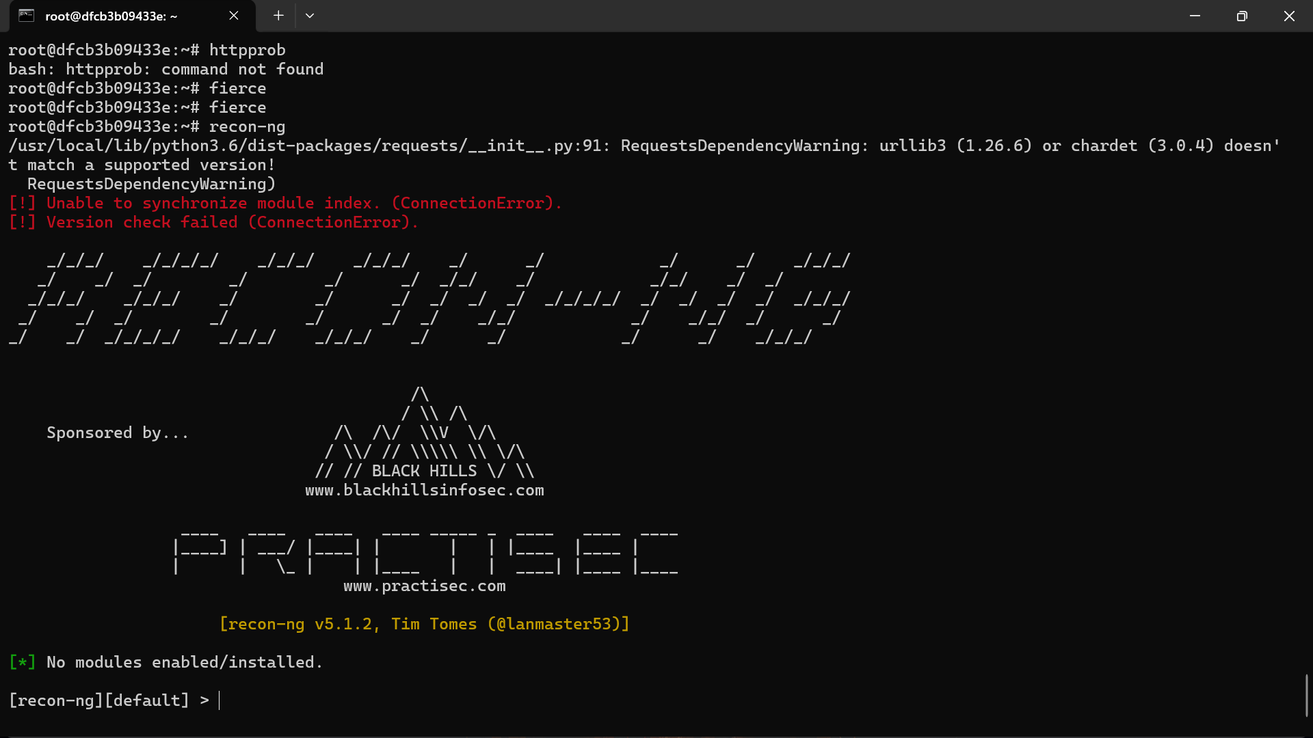This screenshot has width=1313, height=738.
Task: Open the terminal tab dropdown chevron
Action: [310, 15]
